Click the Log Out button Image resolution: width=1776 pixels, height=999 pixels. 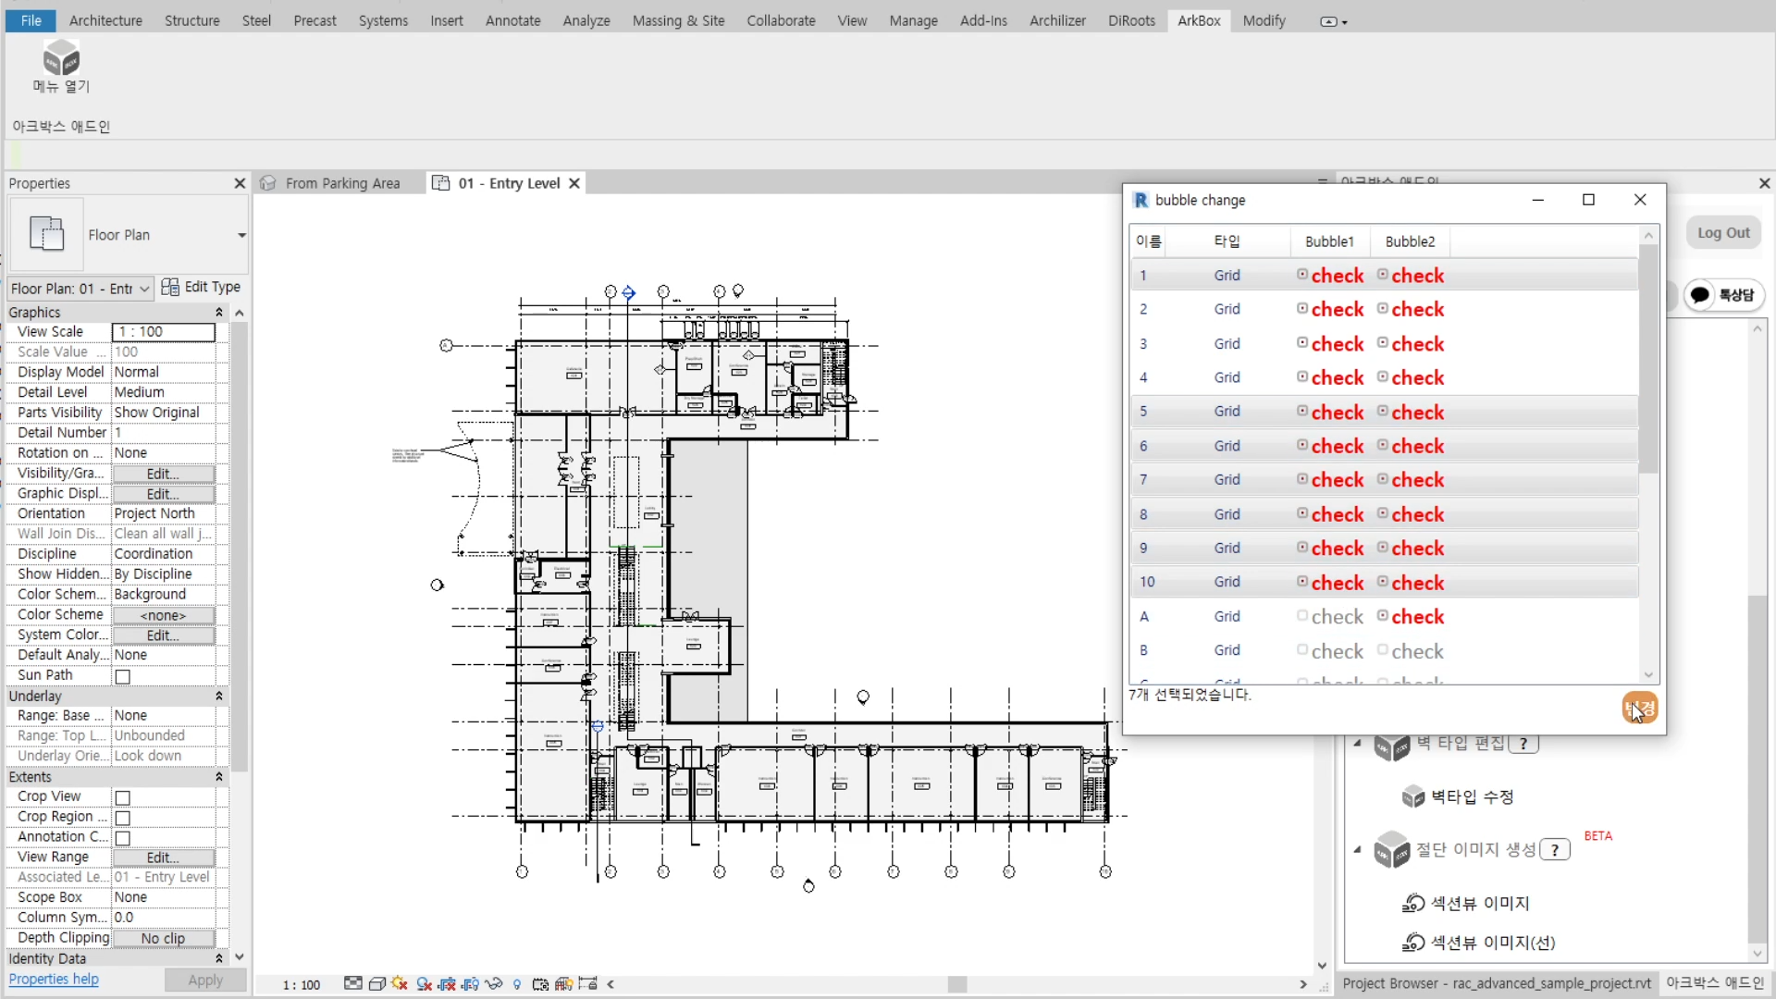(x=1722, y=233)
